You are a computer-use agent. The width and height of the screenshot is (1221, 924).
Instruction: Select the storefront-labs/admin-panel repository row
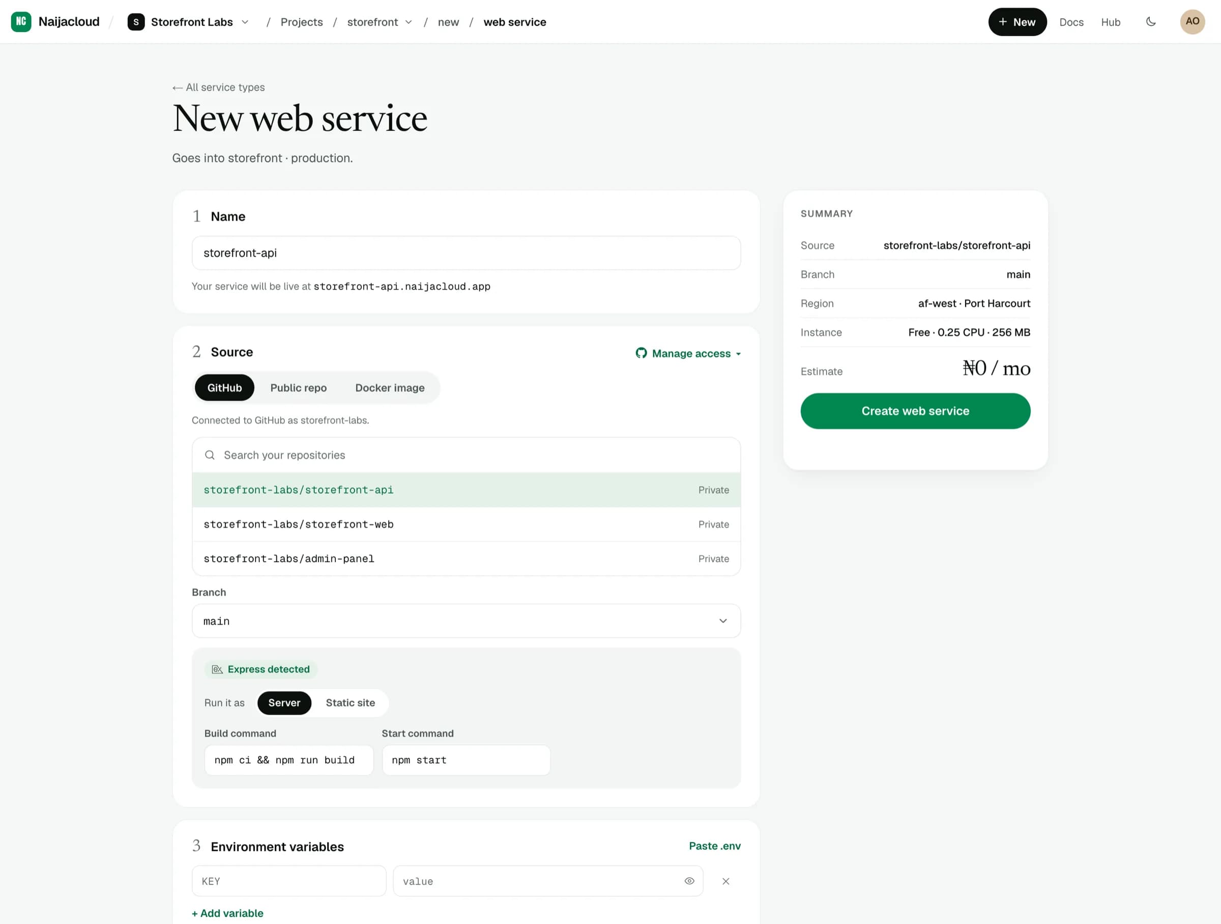tap(466, 558)
